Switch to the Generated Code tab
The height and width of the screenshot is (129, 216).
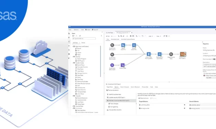tap(115, 39)
